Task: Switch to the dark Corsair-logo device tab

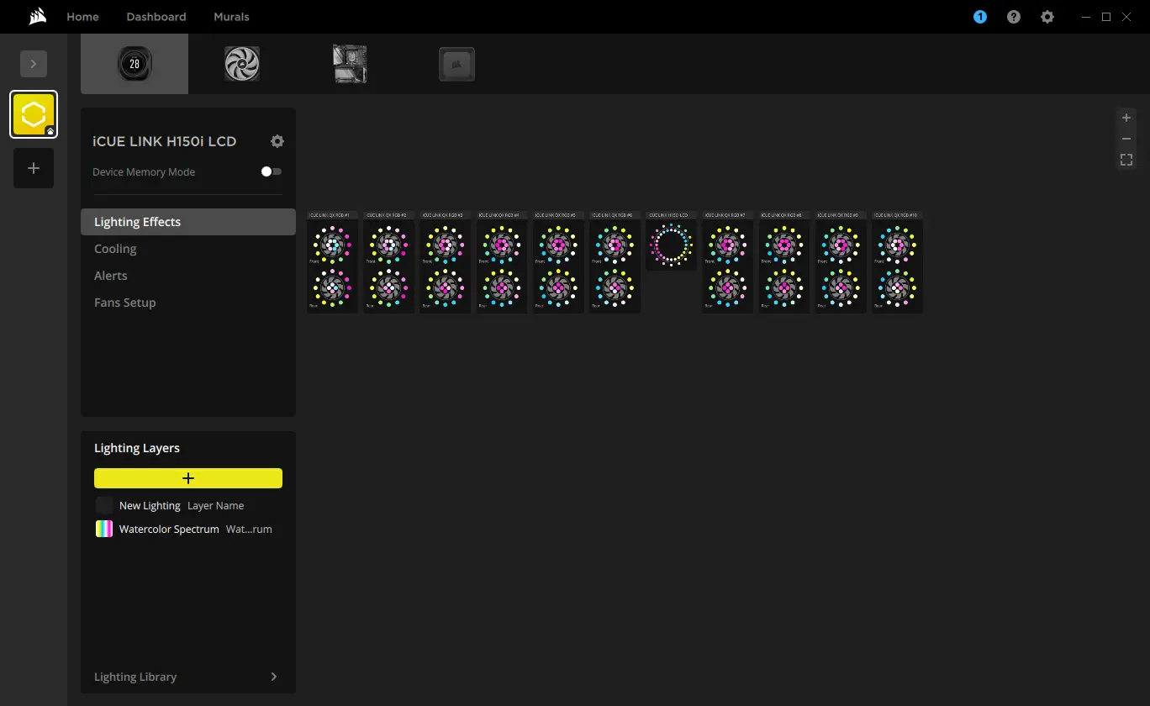Action: (457, 64)
